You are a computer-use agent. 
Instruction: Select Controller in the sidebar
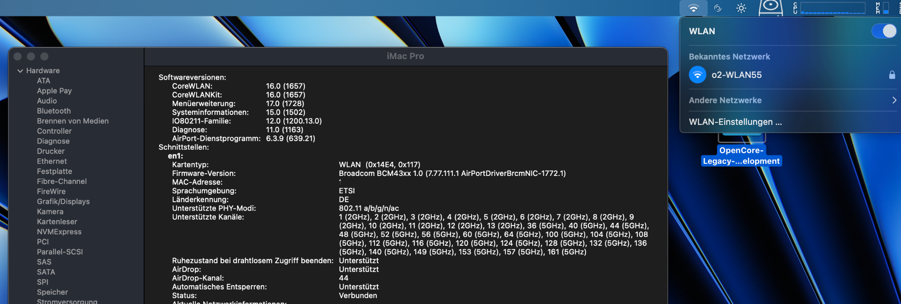(x=54, y=131)
